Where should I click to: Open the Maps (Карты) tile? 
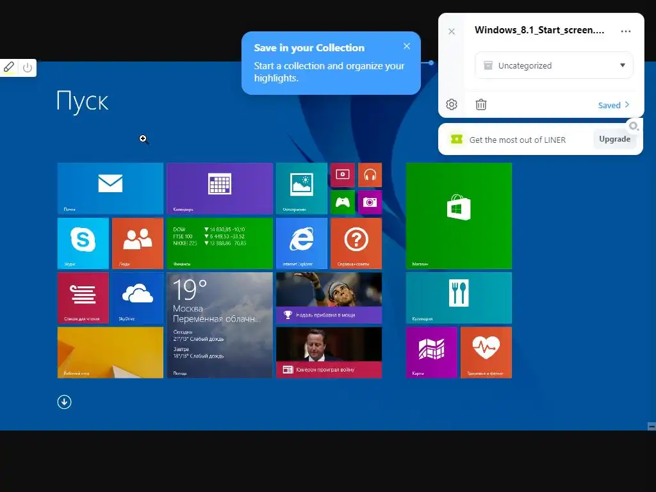coord(431,352)
